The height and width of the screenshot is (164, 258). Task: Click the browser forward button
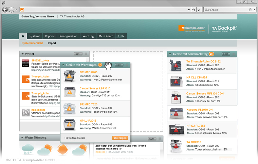tap(11, 10)
